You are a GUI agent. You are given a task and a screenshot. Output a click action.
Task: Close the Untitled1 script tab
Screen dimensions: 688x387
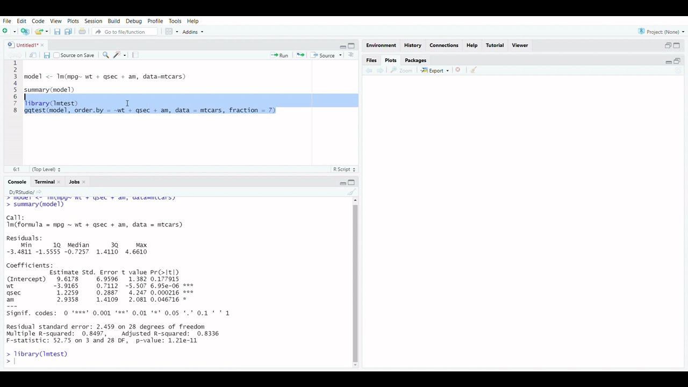(42, 45)
